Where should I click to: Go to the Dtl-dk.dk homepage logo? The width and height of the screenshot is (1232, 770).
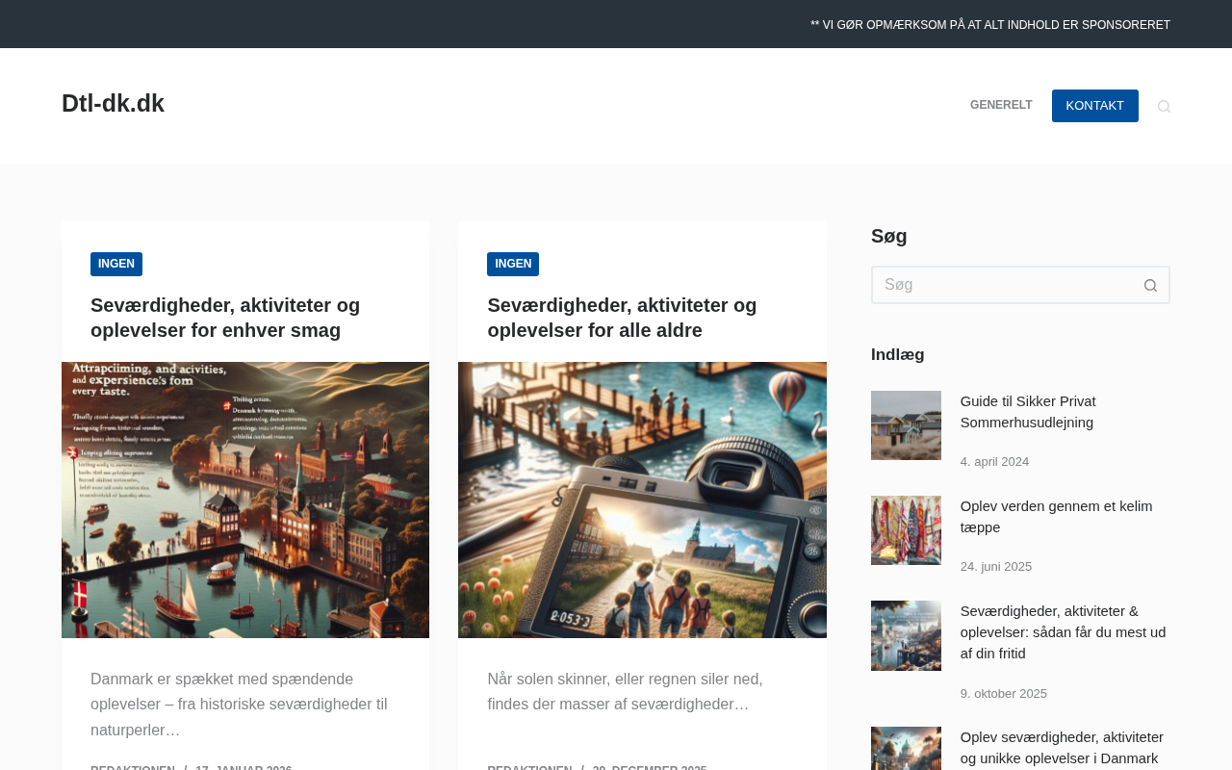(113, 104)
